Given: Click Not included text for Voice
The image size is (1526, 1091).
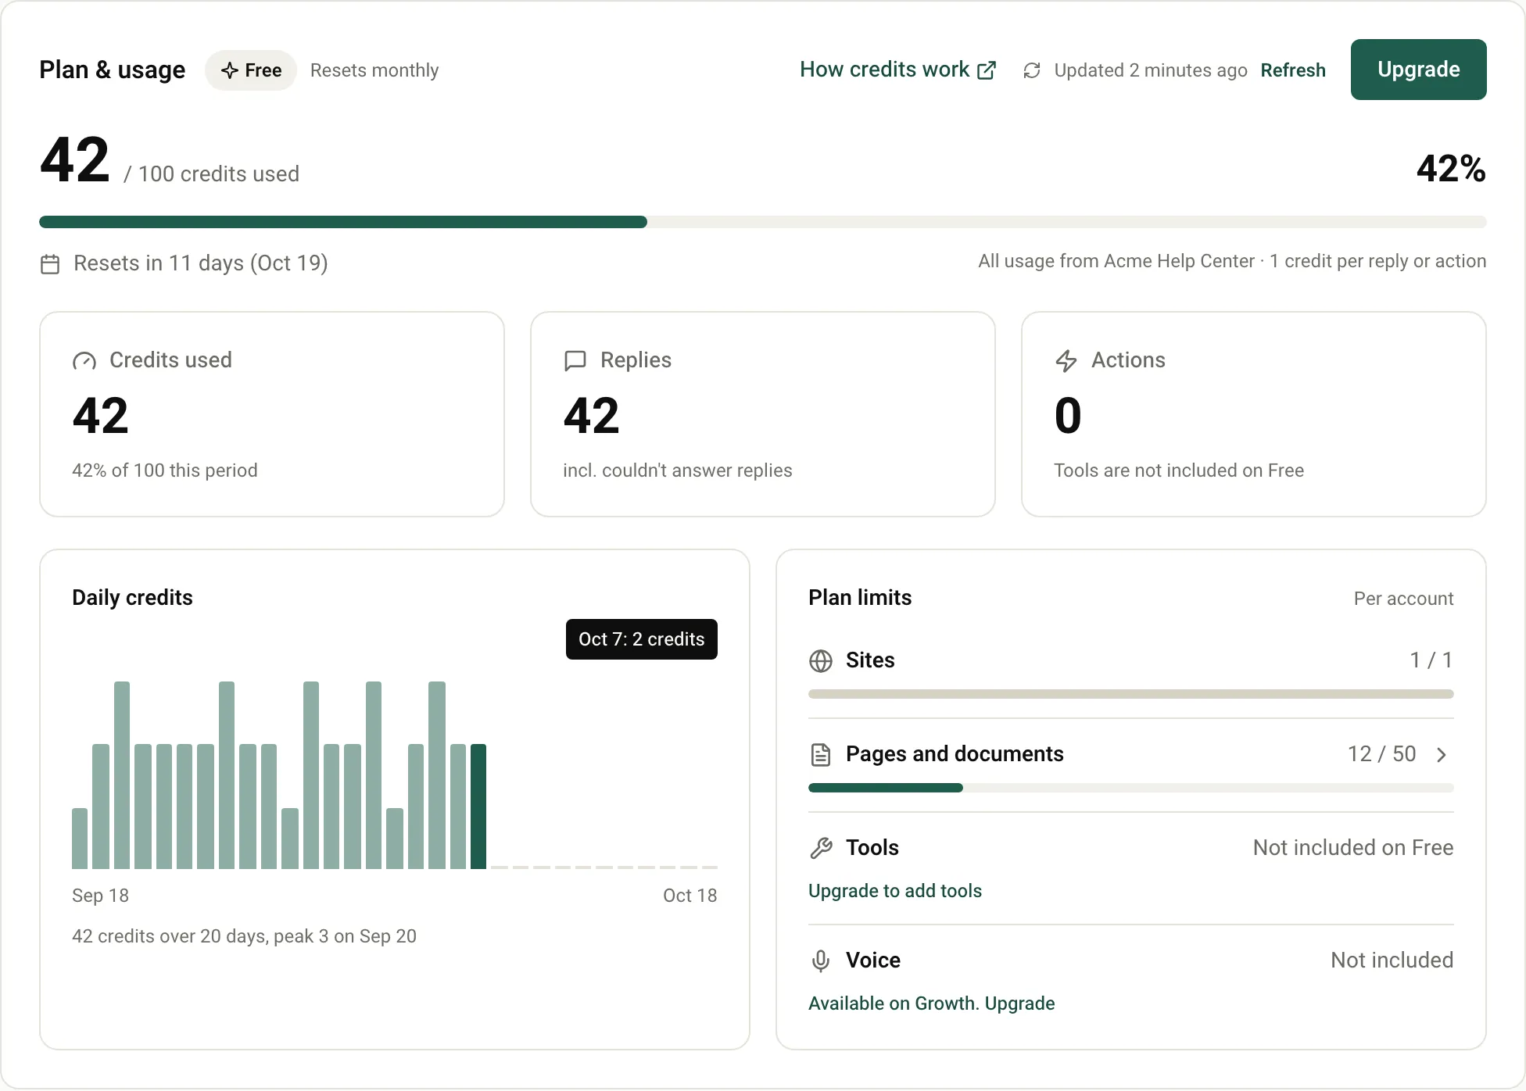Looking at the screenshot, I should [1392, 960].
